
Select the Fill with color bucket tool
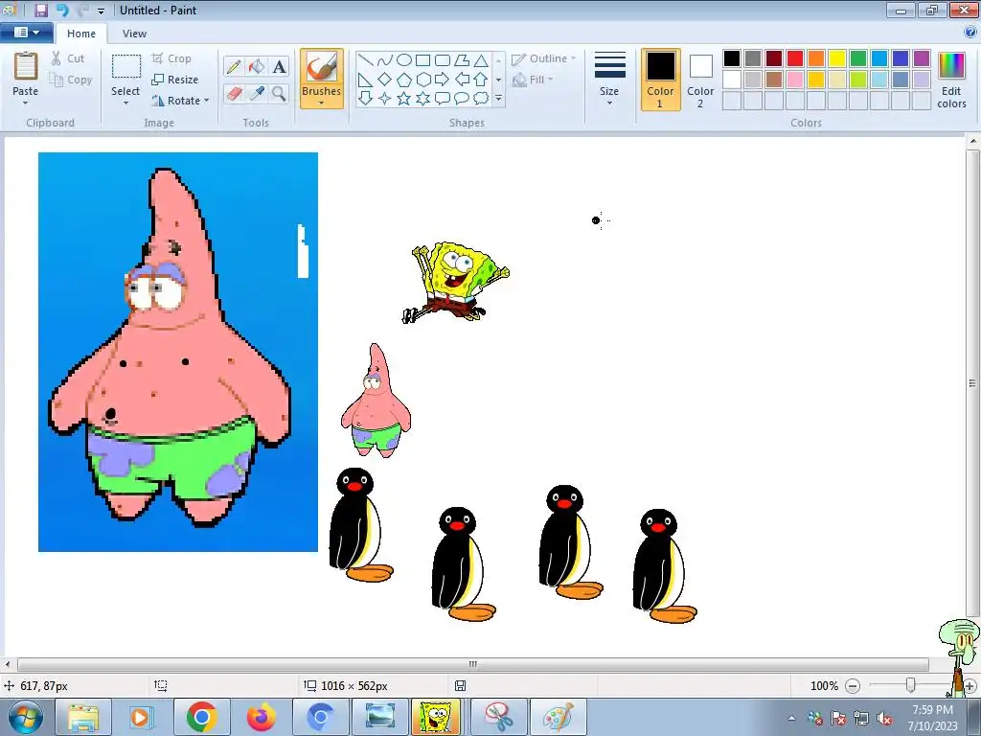tap(256, 66)
